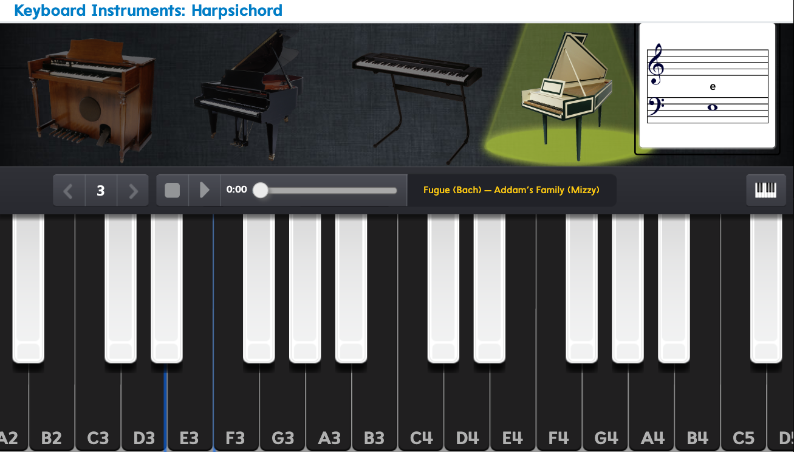This screenshot has height=452, width=794.
Task: Play the Fugue demo song
Action: click(205, 190)
